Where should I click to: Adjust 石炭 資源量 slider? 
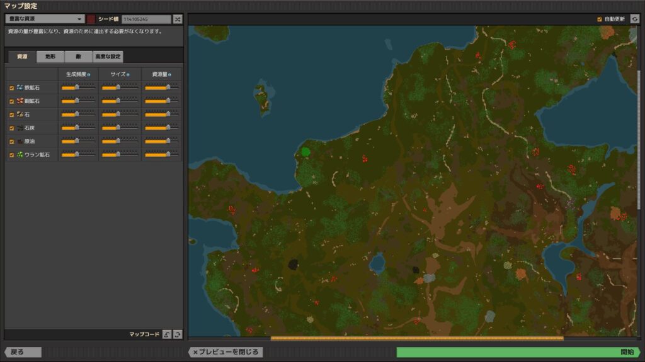pyautogui.click(x=162, y=128)
